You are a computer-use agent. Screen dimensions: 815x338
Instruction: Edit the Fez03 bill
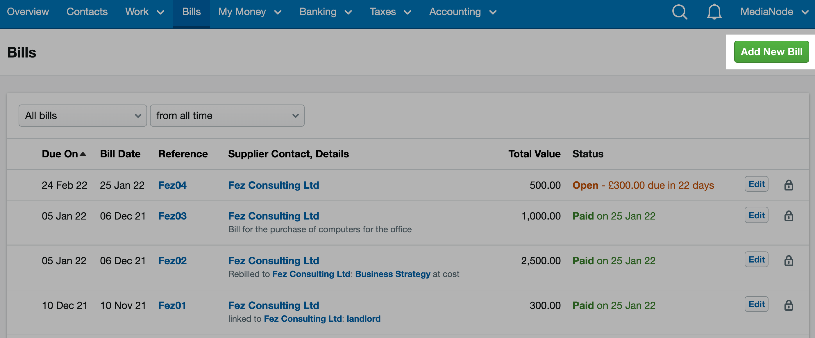pyautogui.click(x=756, y=215)
